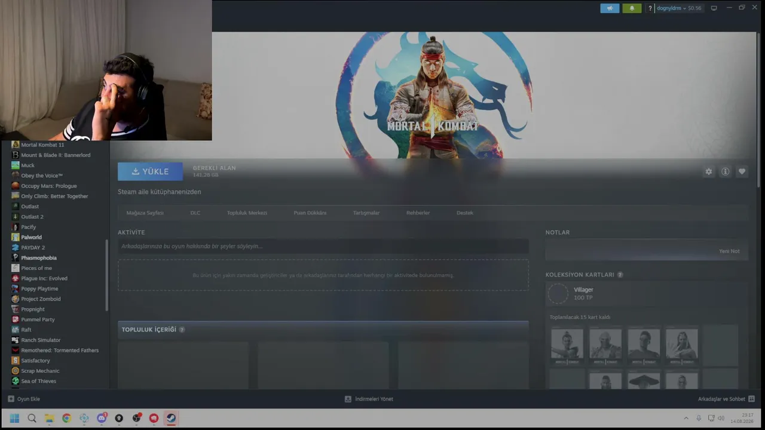Click the Phasmophobia game icon in library

point(15,258)
